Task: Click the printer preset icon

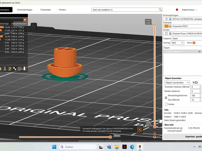Action: (166, 33)
